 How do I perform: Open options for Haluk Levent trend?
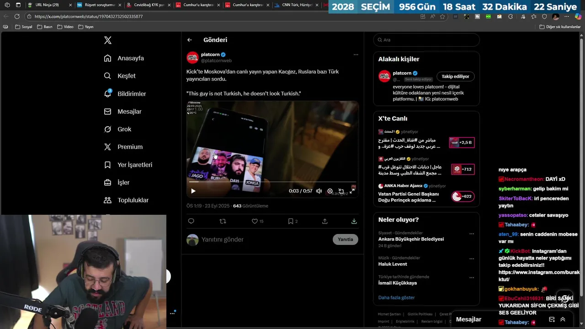472,258
